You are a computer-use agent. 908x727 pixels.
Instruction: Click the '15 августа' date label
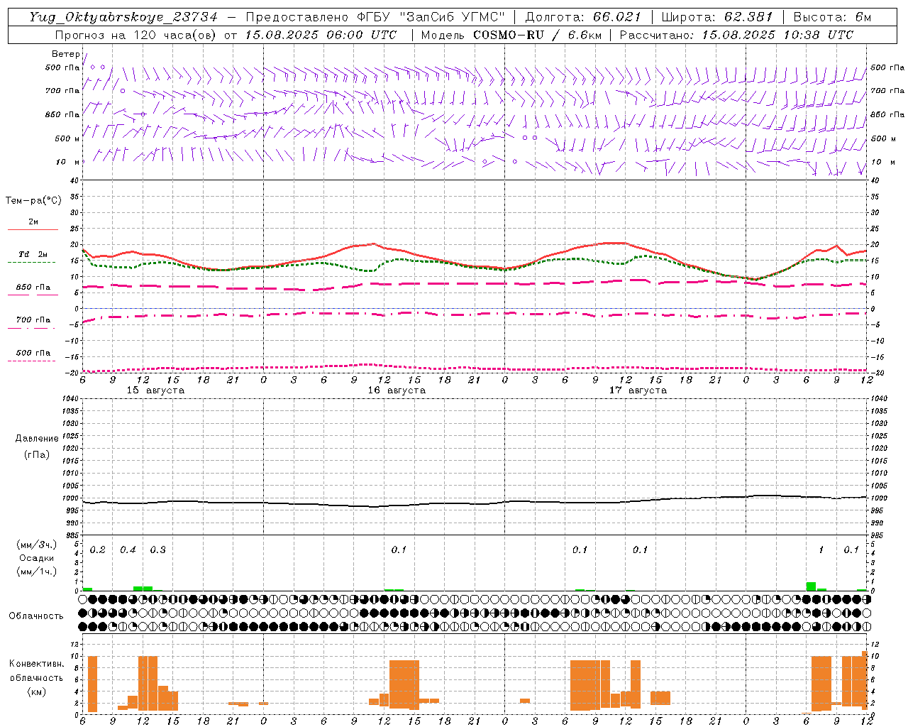tap(155, 390)
